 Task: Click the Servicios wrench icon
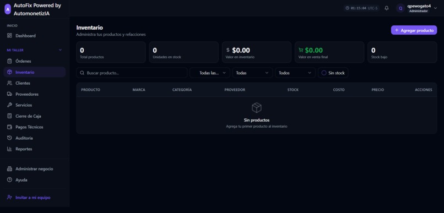coord(9,105)
